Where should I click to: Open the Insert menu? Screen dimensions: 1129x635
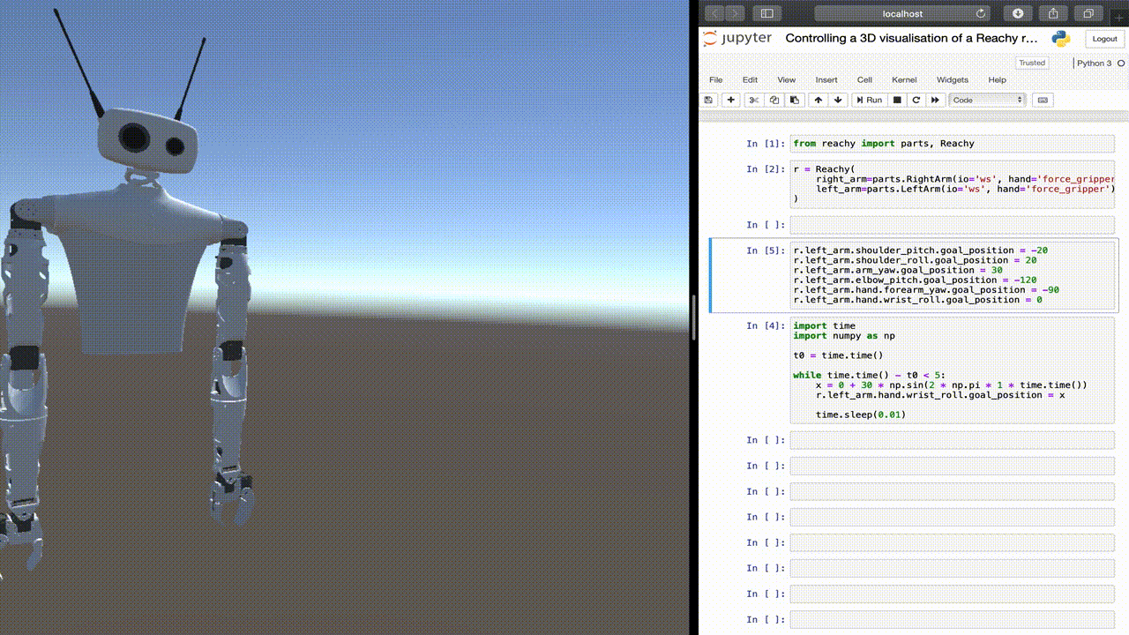click(x=826, y=79)
